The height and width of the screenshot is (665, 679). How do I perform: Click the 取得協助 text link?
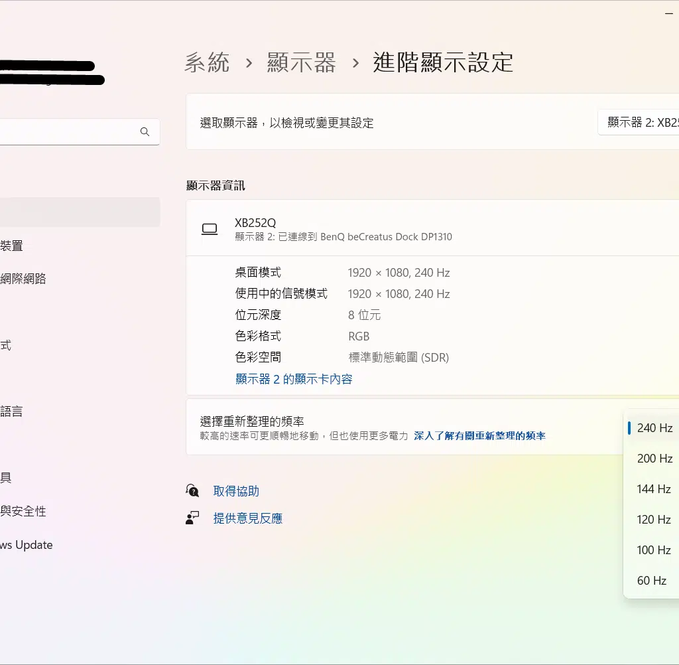(236, 491)
